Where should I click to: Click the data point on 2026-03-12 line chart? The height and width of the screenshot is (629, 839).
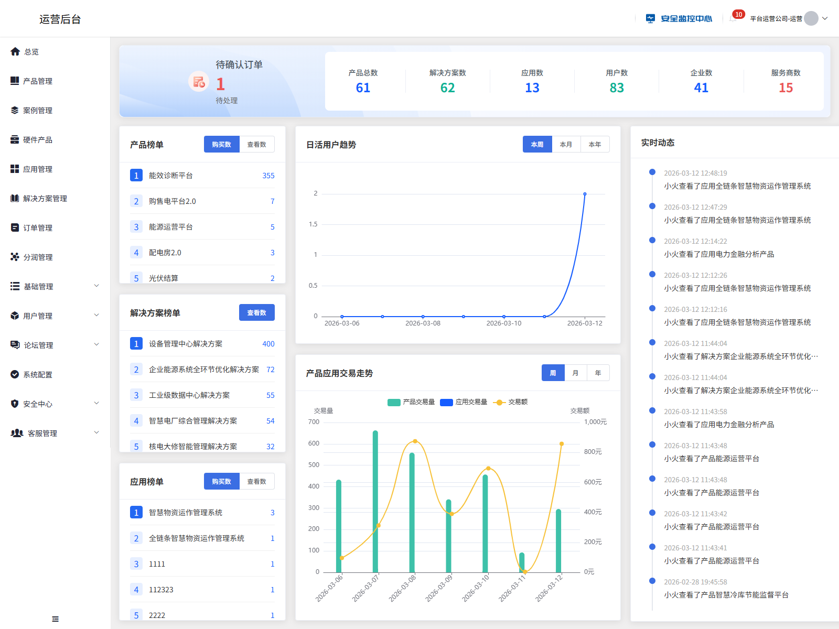tap(585, 193)
